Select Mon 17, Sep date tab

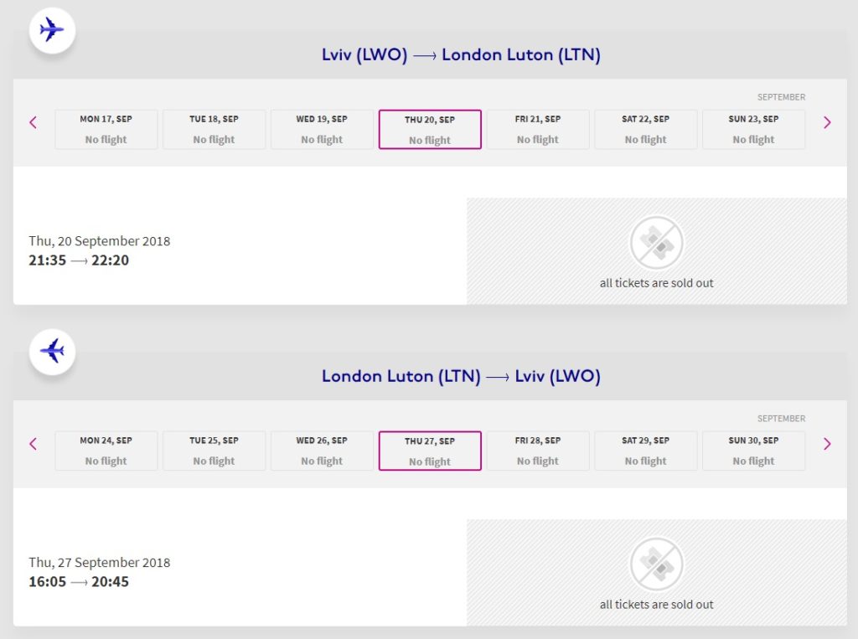pos(106,130)
